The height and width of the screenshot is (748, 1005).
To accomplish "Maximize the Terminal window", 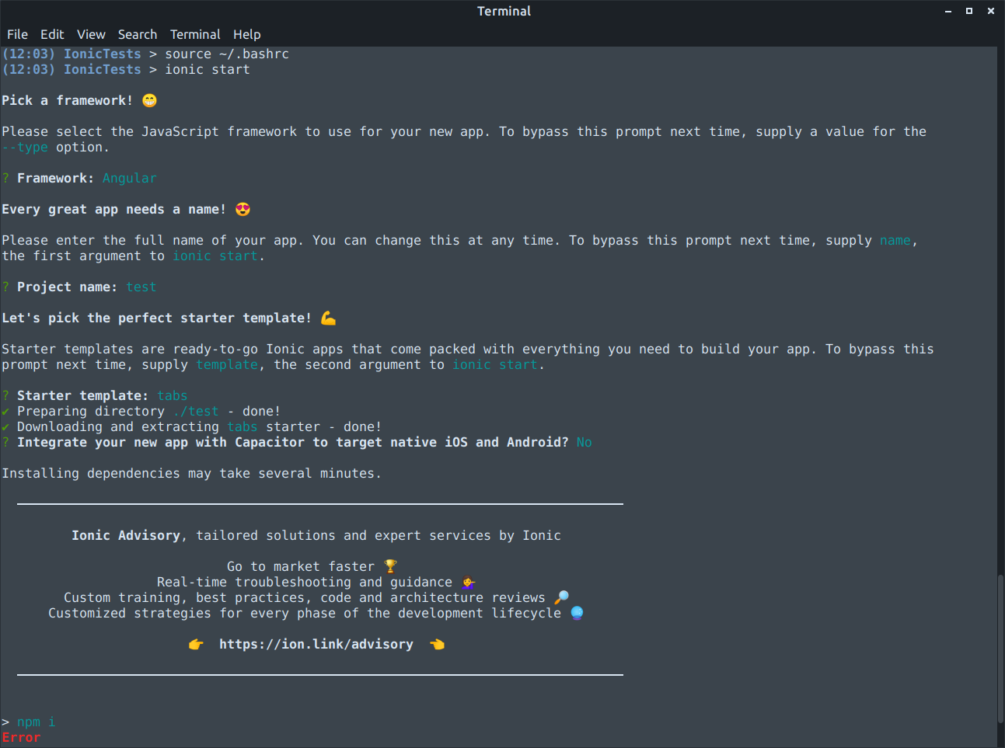I will pos(969,11).
